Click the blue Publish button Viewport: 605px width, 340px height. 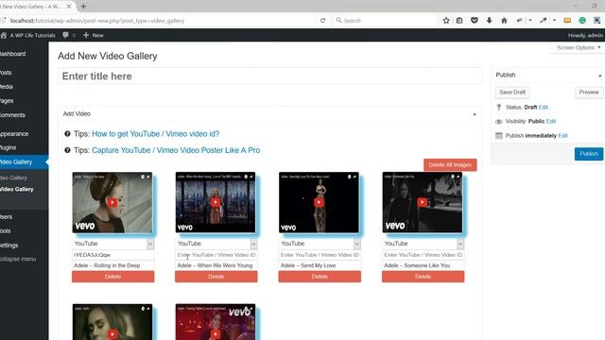tap(589, 154)
